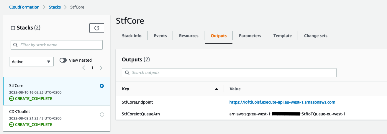Click StfCore CREATE_COMPLETE status

coord(31,99)
